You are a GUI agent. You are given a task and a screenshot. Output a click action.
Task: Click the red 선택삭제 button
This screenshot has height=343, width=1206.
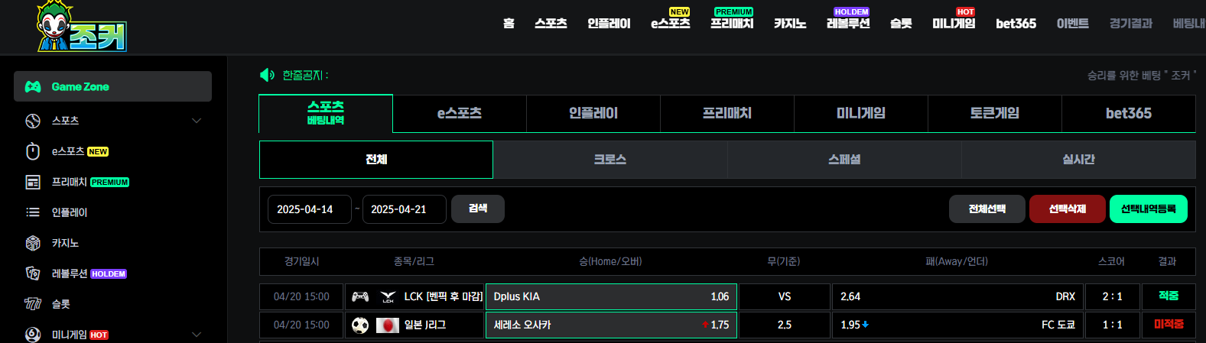pos(1067,209)
